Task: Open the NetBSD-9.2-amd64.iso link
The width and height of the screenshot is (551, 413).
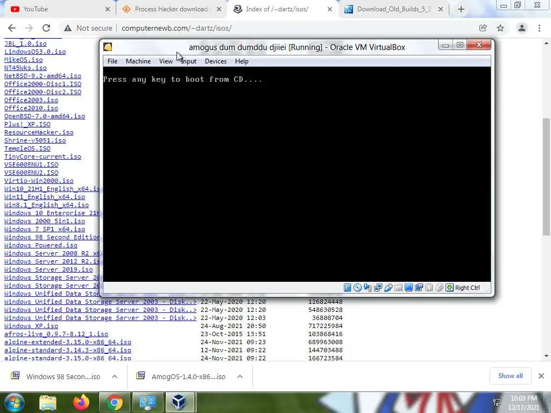Action: click(43, 76)
